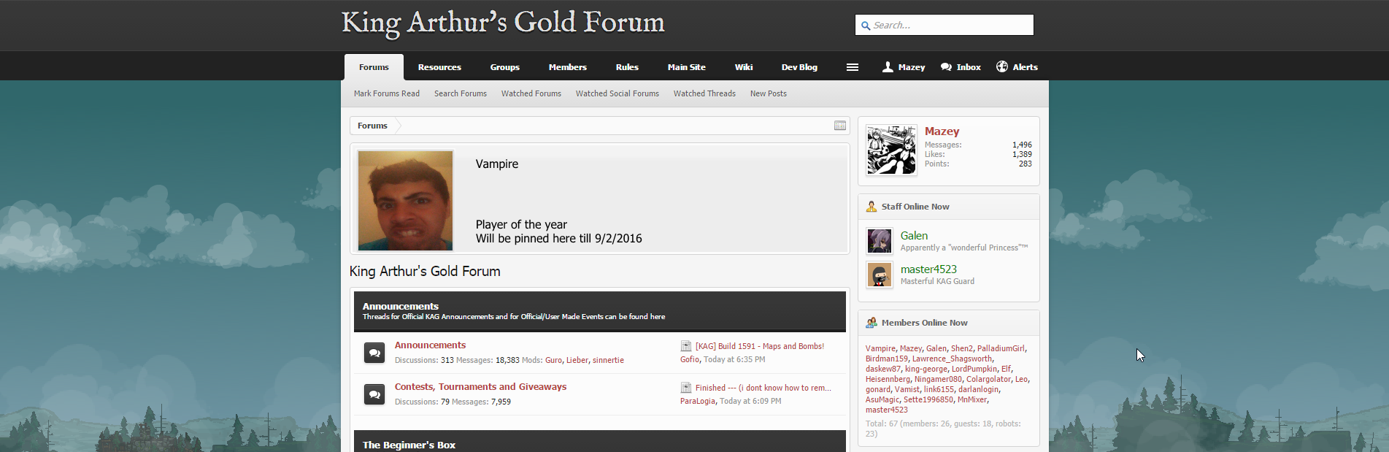Click the Inbox speech bubble icon

(x=946, y=67)
